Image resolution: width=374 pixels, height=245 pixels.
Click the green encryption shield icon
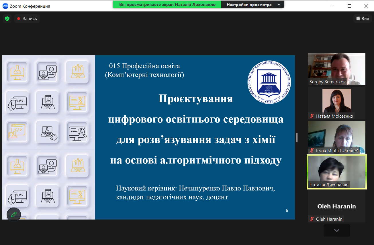pyautogui.click(x=7, y=19)
